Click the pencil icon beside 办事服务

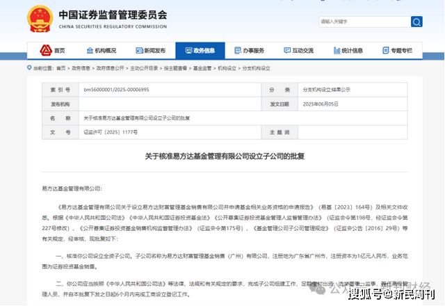tap(237, 51)
